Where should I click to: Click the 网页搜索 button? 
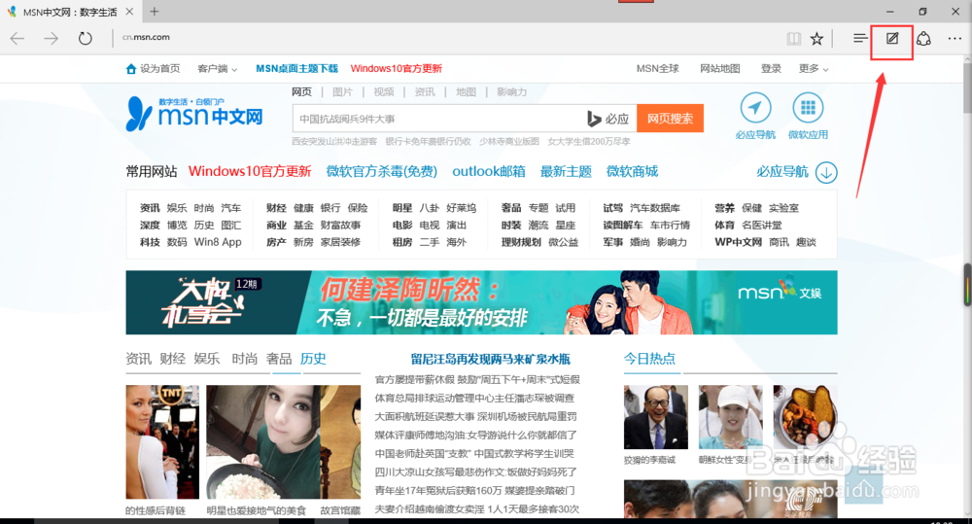coord(670,119)
